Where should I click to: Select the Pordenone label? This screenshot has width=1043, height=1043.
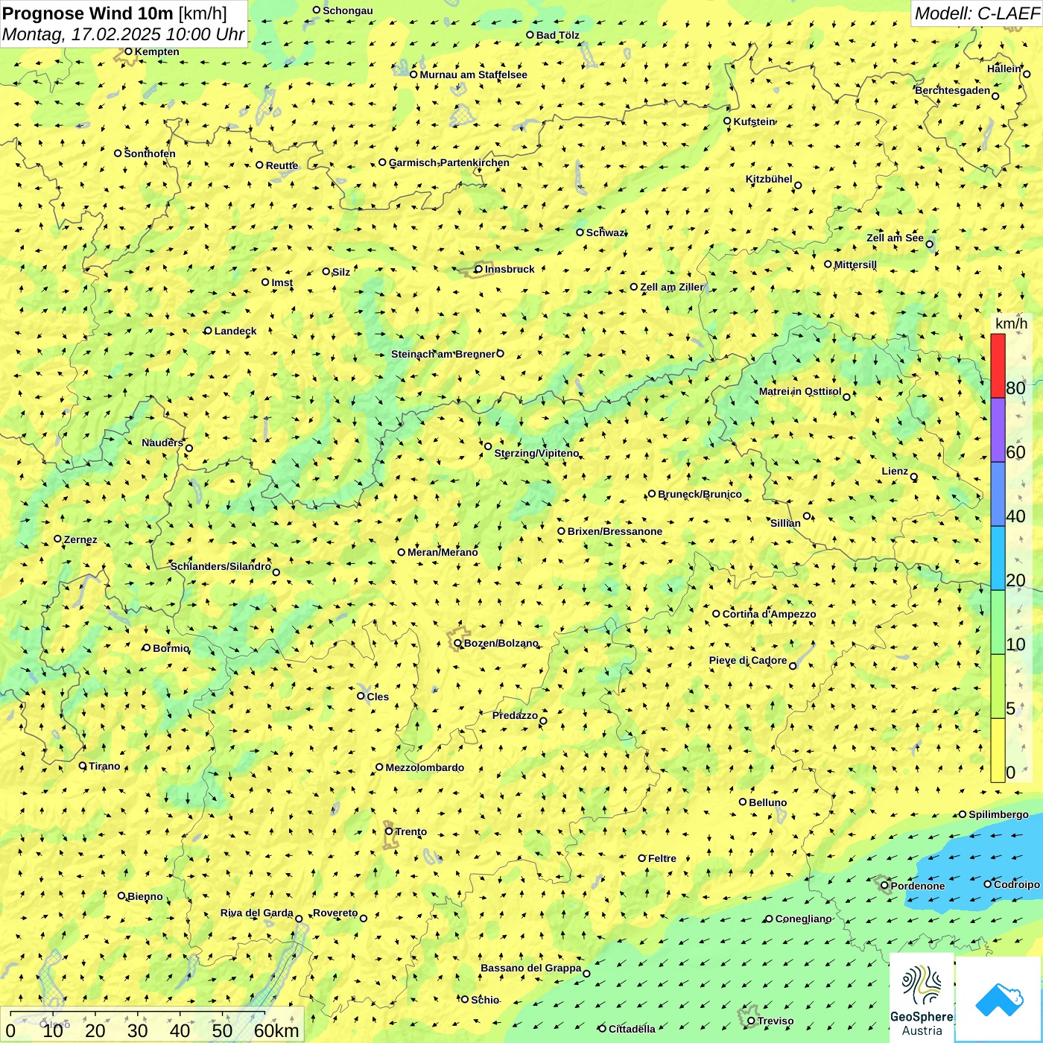[x=918, y=886]
